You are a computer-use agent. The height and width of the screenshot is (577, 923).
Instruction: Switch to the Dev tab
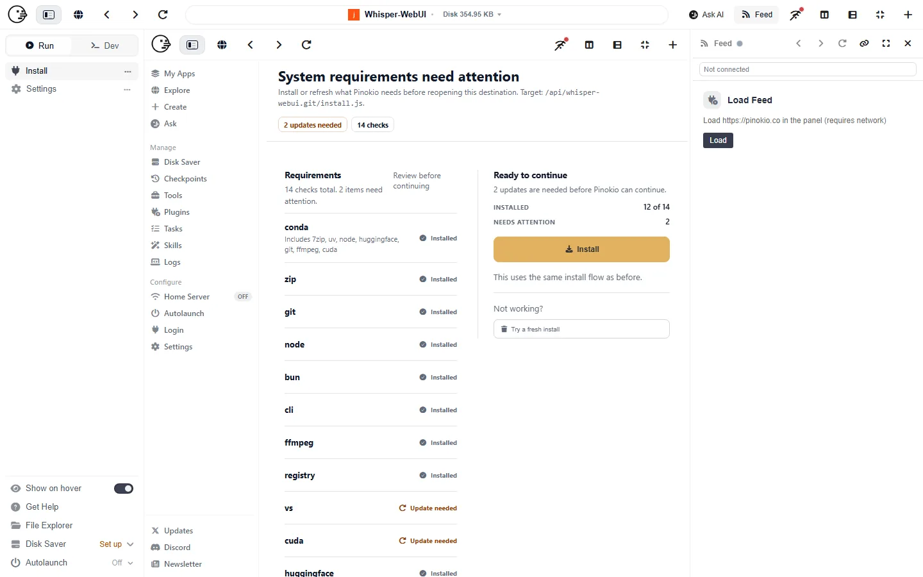coord(105,46)
